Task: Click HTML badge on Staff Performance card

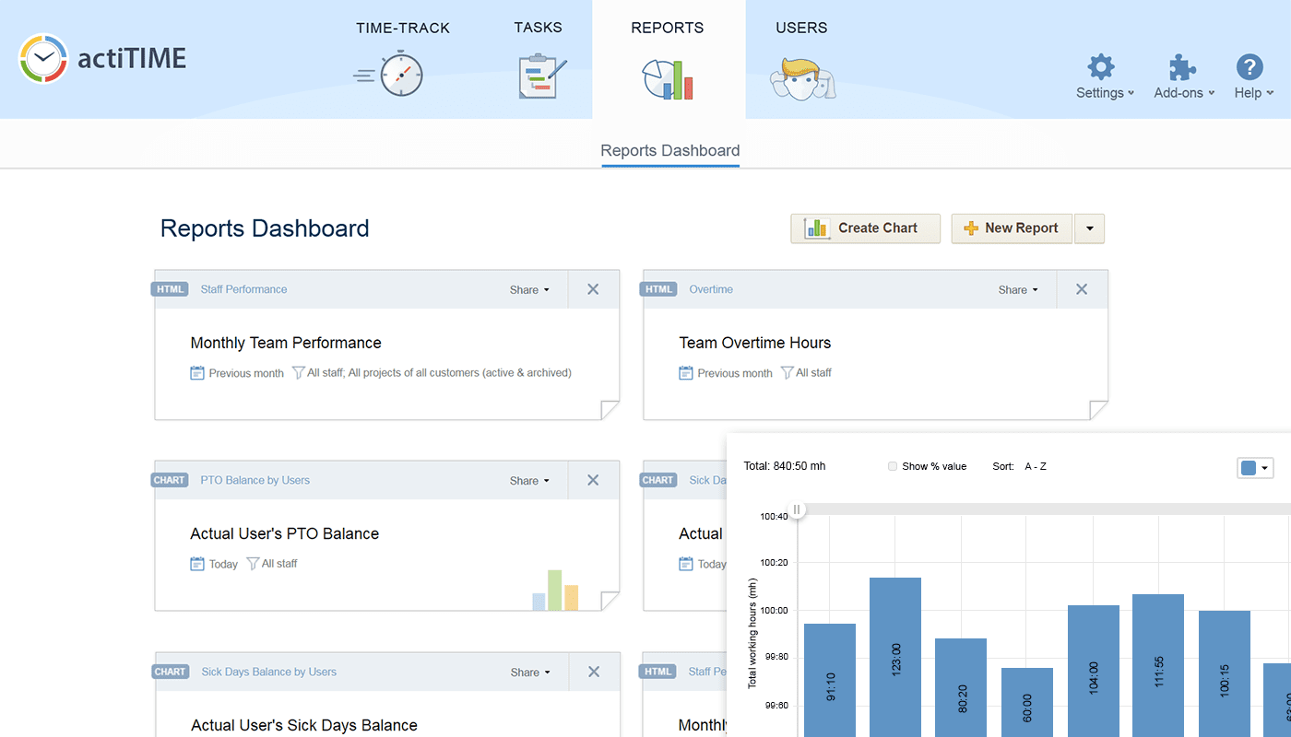Action: click(x=170, y=289)
